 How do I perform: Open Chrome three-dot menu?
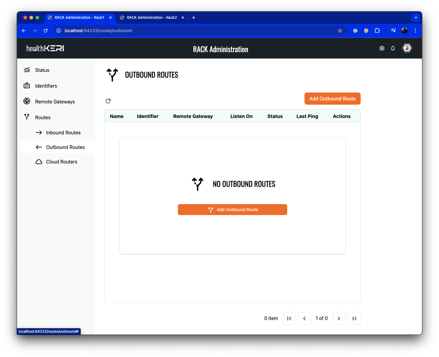pos(415,31)
